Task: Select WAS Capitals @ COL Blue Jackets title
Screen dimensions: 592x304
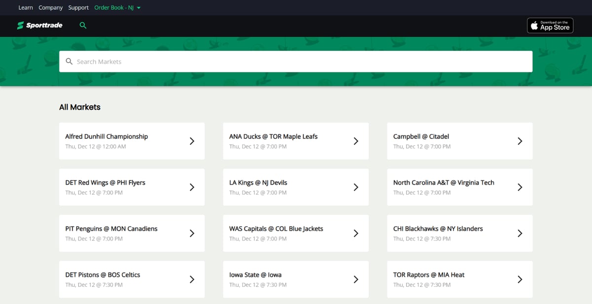Action: pyautogui.click(x=276, y=229)
